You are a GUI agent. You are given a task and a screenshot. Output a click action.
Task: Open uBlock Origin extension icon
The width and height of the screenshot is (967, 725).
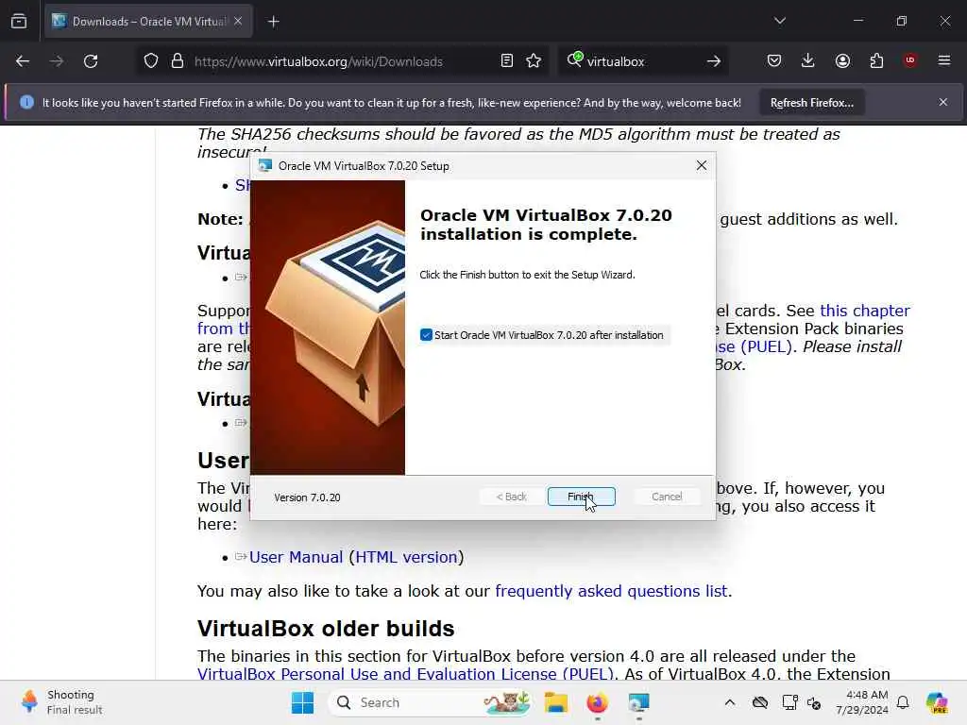(x=910, y=60)
